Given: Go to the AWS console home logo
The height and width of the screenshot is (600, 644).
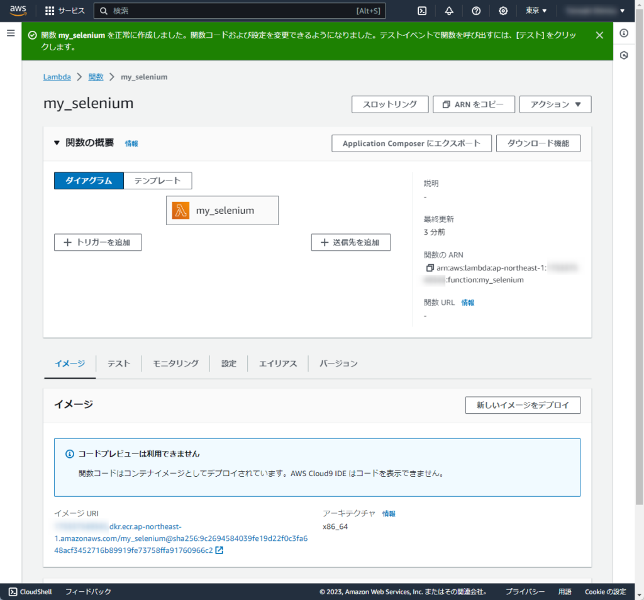Looking at the screenshot, I should coord(18,10).
